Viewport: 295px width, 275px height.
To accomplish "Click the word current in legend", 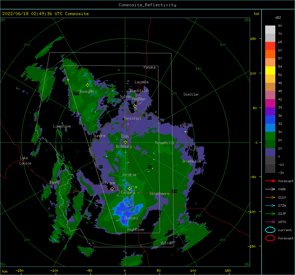I will pyautogui.click(x=285, y=230).
